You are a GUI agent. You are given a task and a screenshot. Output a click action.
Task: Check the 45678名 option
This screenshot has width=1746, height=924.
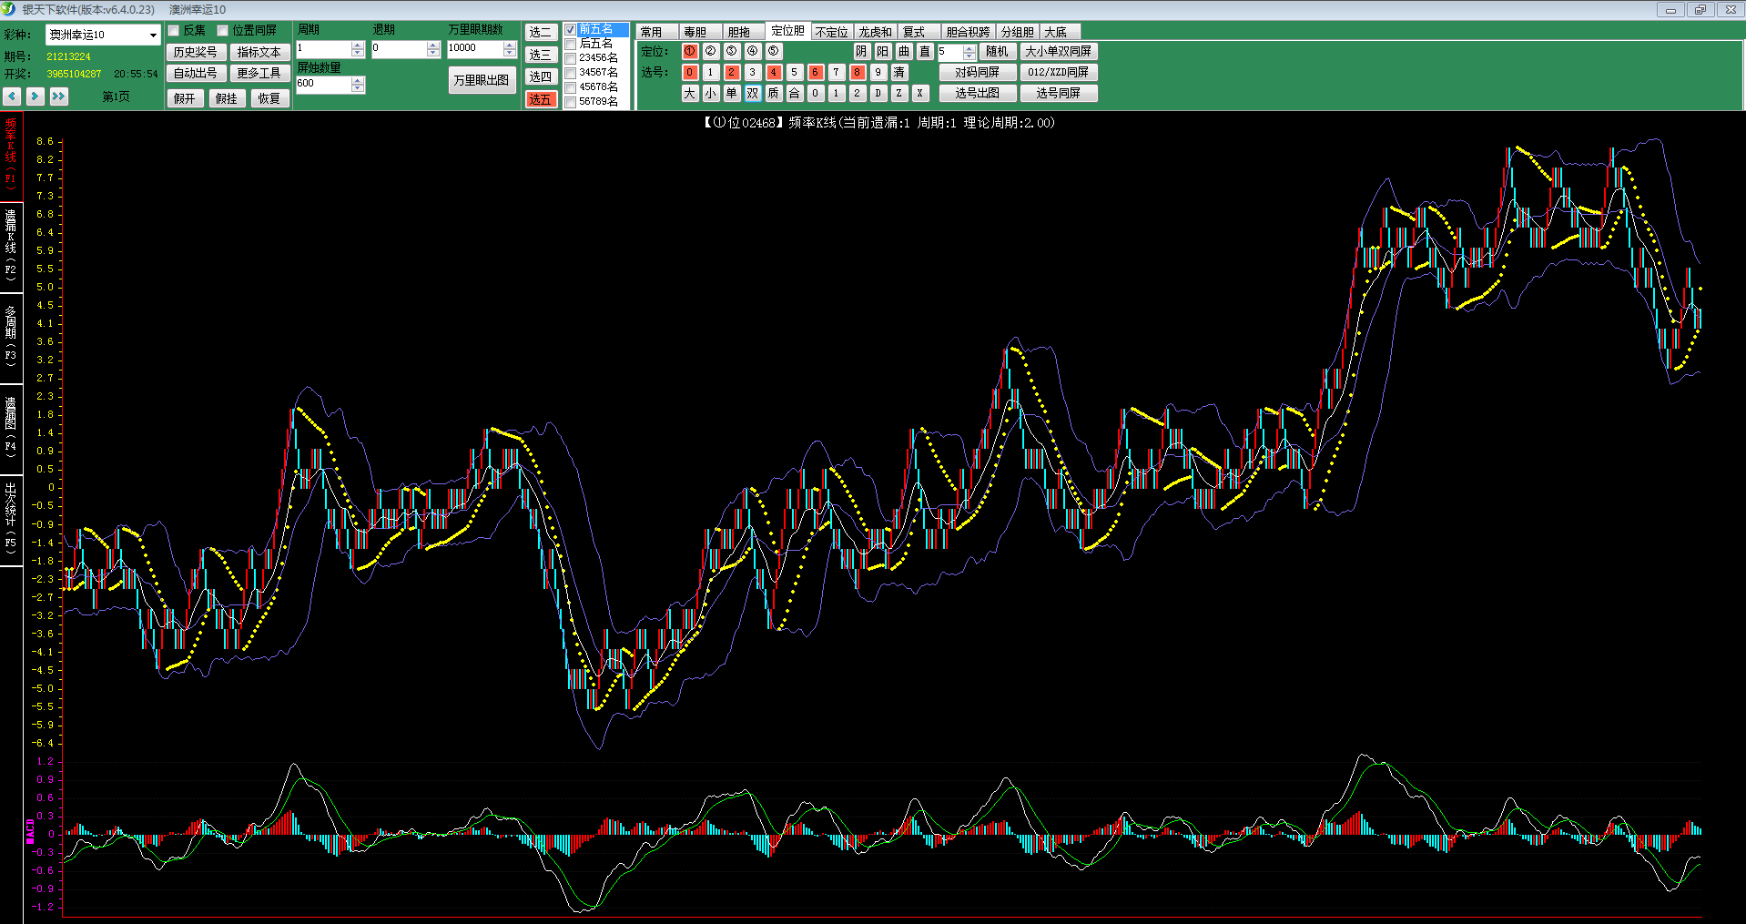(571, 87)
